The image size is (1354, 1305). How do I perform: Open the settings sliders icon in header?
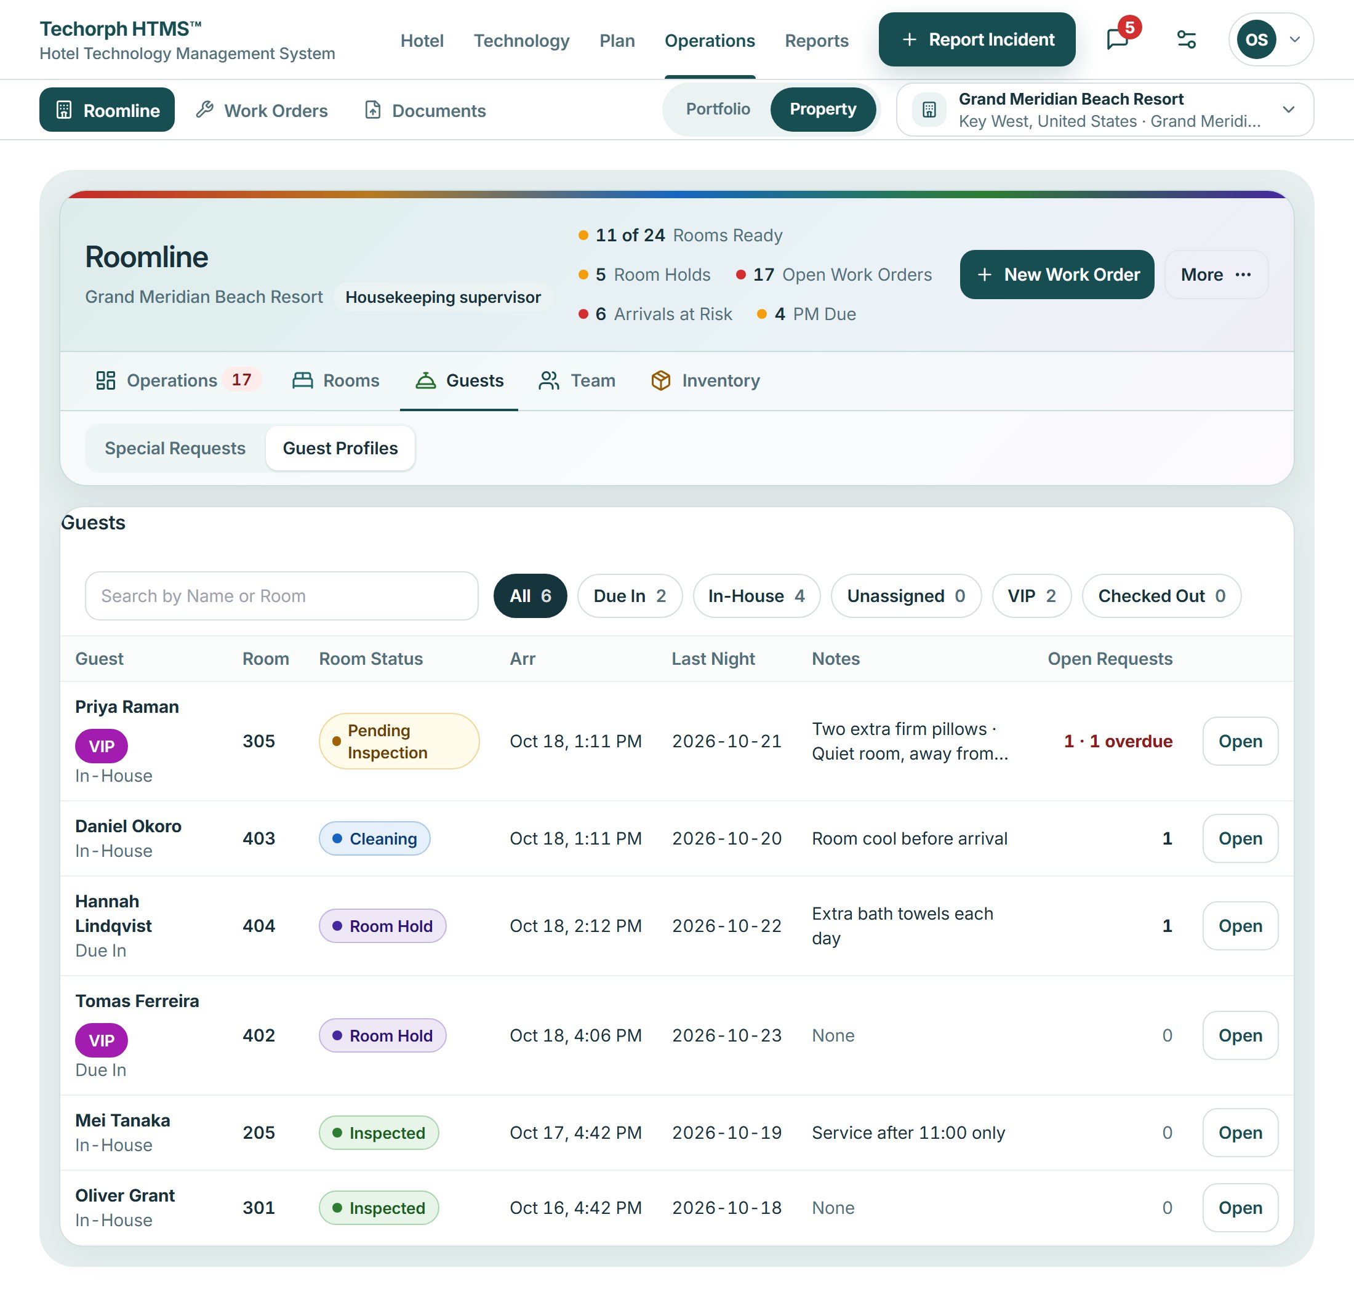point(1186,39)
